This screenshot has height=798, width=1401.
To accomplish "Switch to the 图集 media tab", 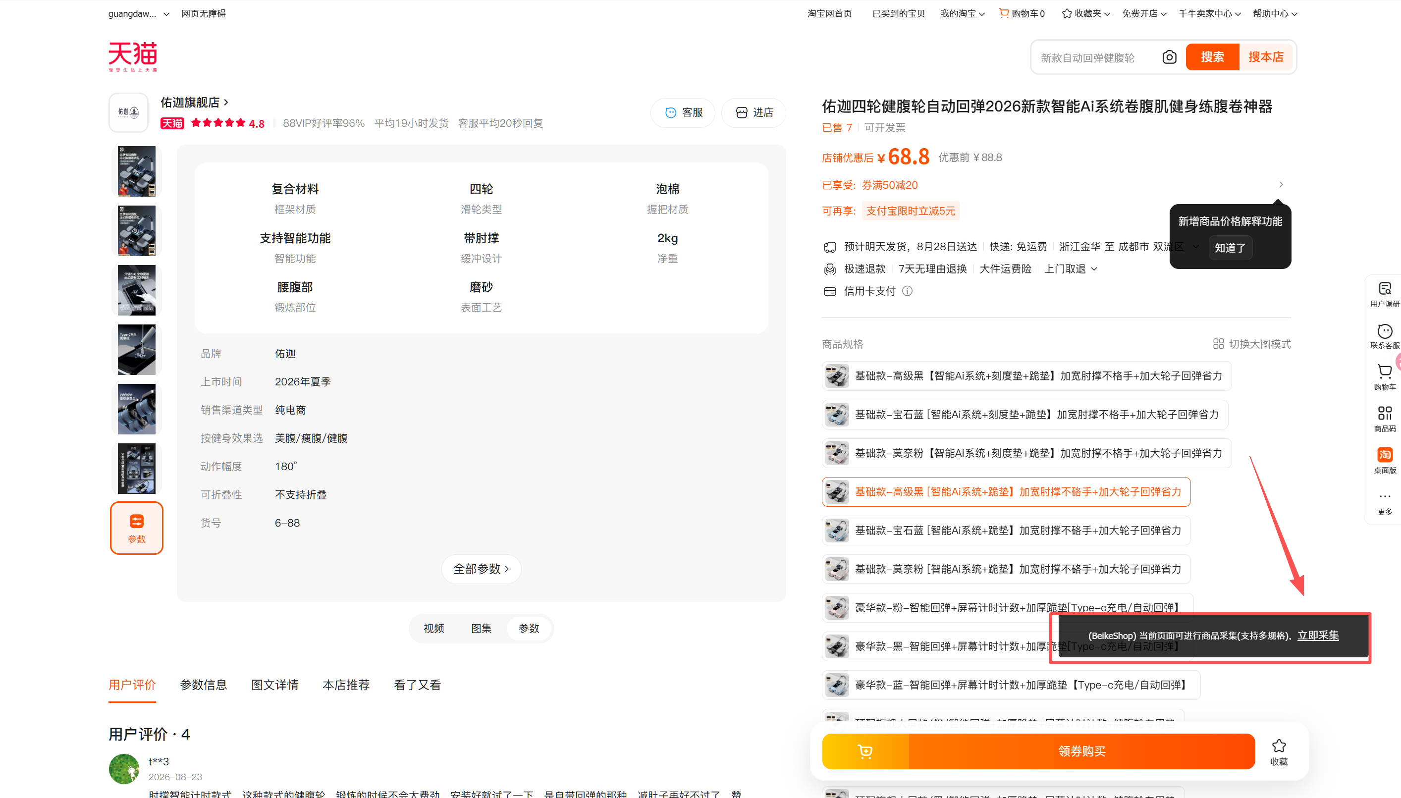I will [x=481, y=629].
